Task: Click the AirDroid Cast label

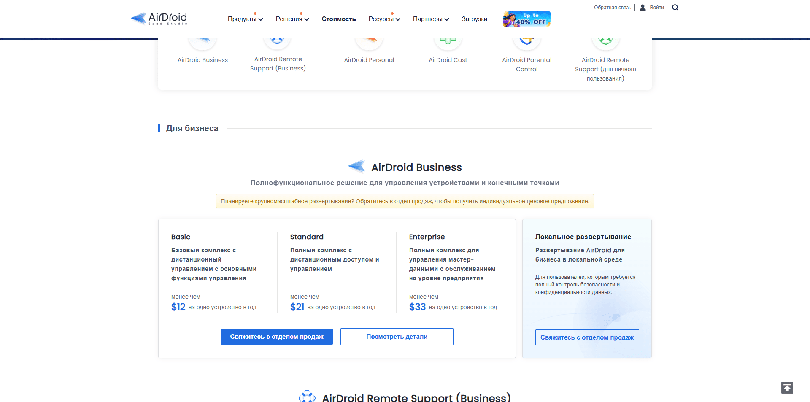Action: tap(448, 60)
